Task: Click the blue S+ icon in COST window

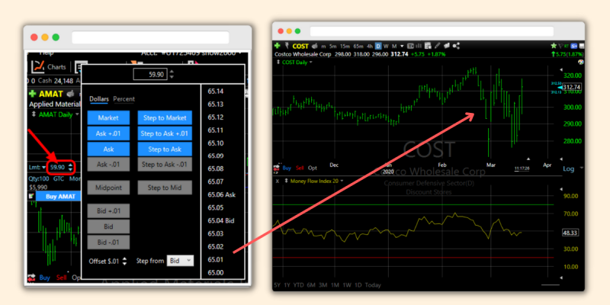Action: 574,46
